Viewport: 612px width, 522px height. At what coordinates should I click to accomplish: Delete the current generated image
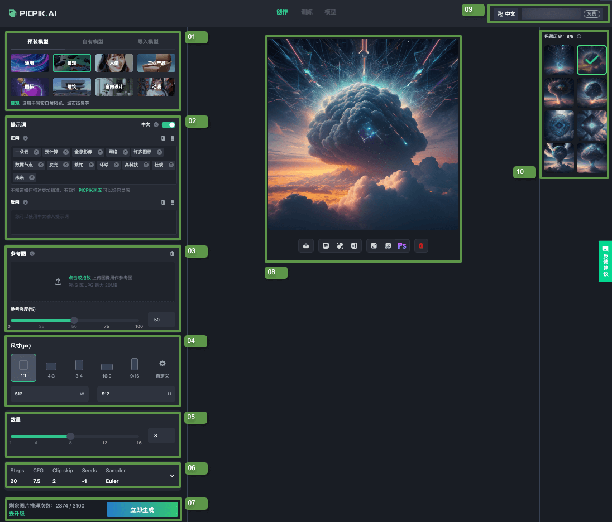click(x=421, y=245)
